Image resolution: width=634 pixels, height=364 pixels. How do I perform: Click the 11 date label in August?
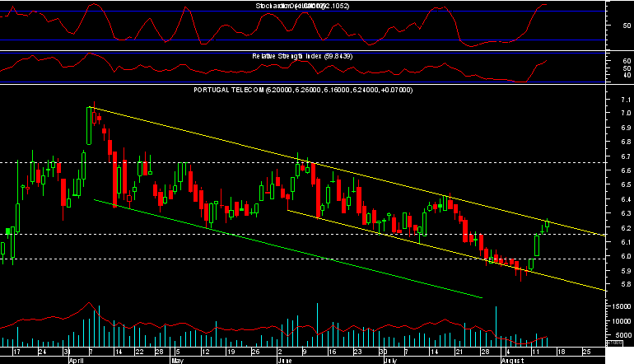pyautogui.click(x=536, y=352)
